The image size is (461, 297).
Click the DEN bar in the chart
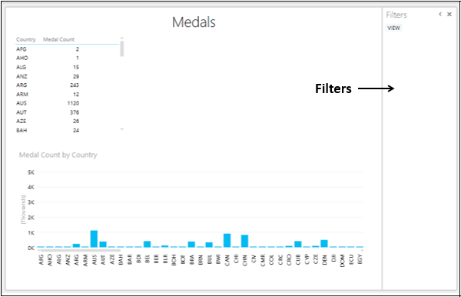coord(324,243)
